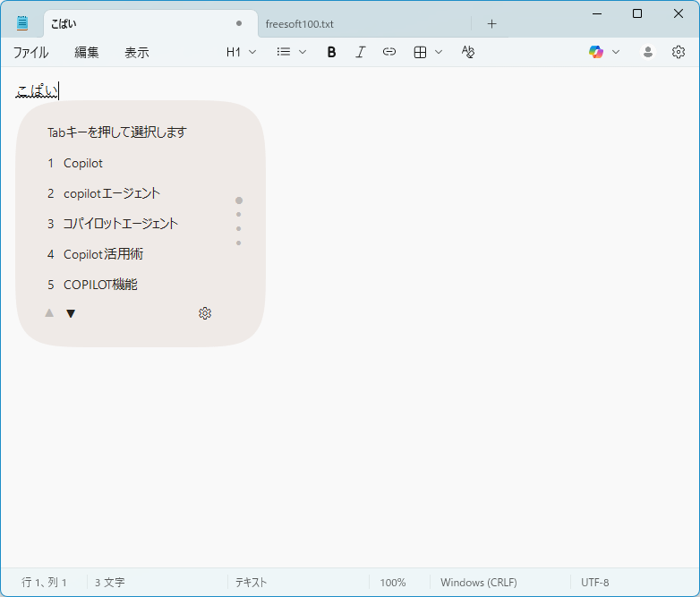Click the 100% zoom level in status bar
700x597 pixels.
(392, 583)
